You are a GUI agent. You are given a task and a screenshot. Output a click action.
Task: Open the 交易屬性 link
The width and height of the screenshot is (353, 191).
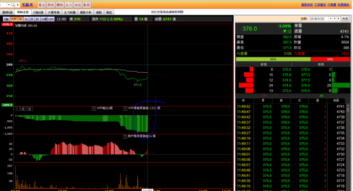(320, 5)
